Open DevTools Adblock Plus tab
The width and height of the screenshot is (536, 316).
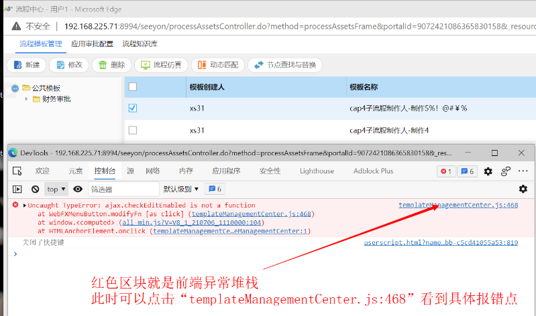click(x=373, y=171)
